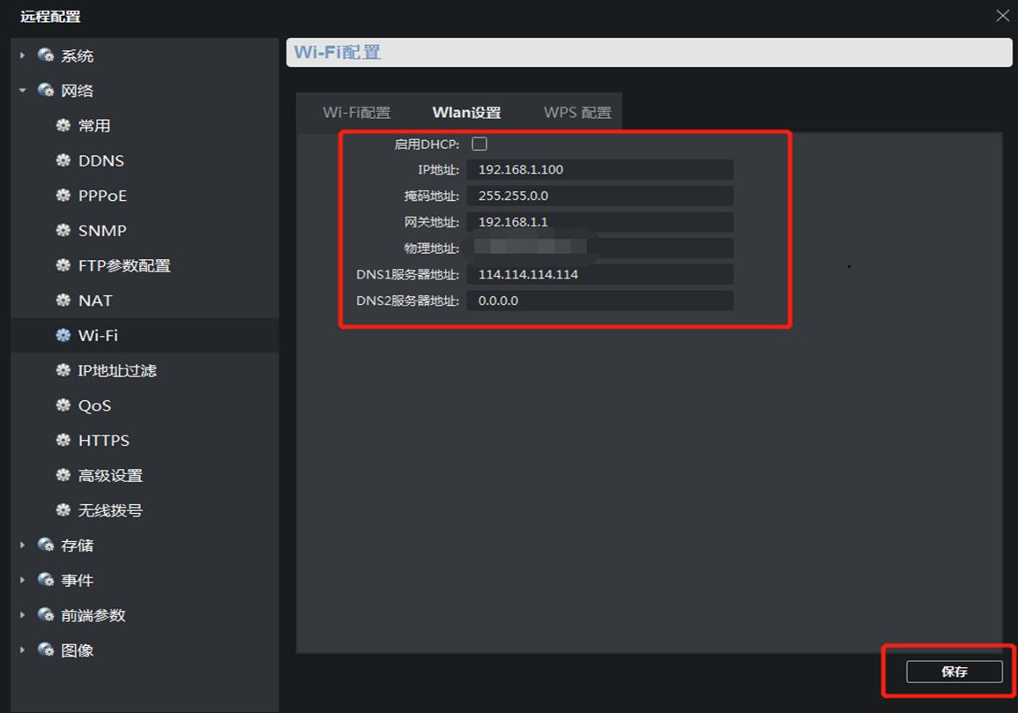
Task: Click the 系统 category icon
Action: pyautogui.click(x=45, y=55)
